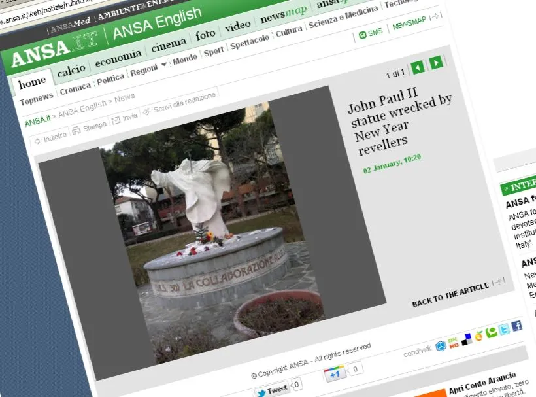Share article on Facebook icon
536x397 pixels.
(x=516, y=326)
